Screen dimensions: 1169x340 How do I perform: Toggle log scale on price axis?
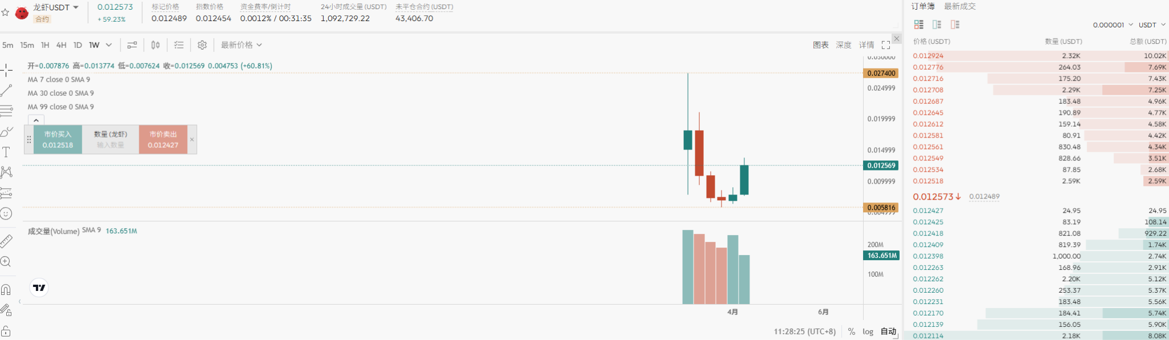pos(868,331)
